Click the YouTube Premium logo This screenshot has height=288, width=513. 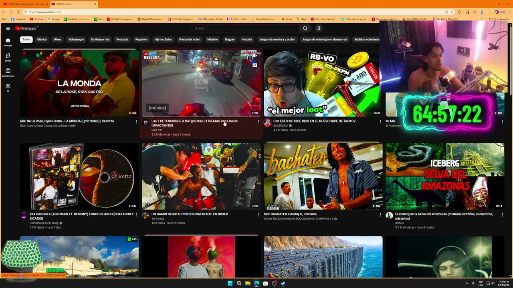(26, 28)
